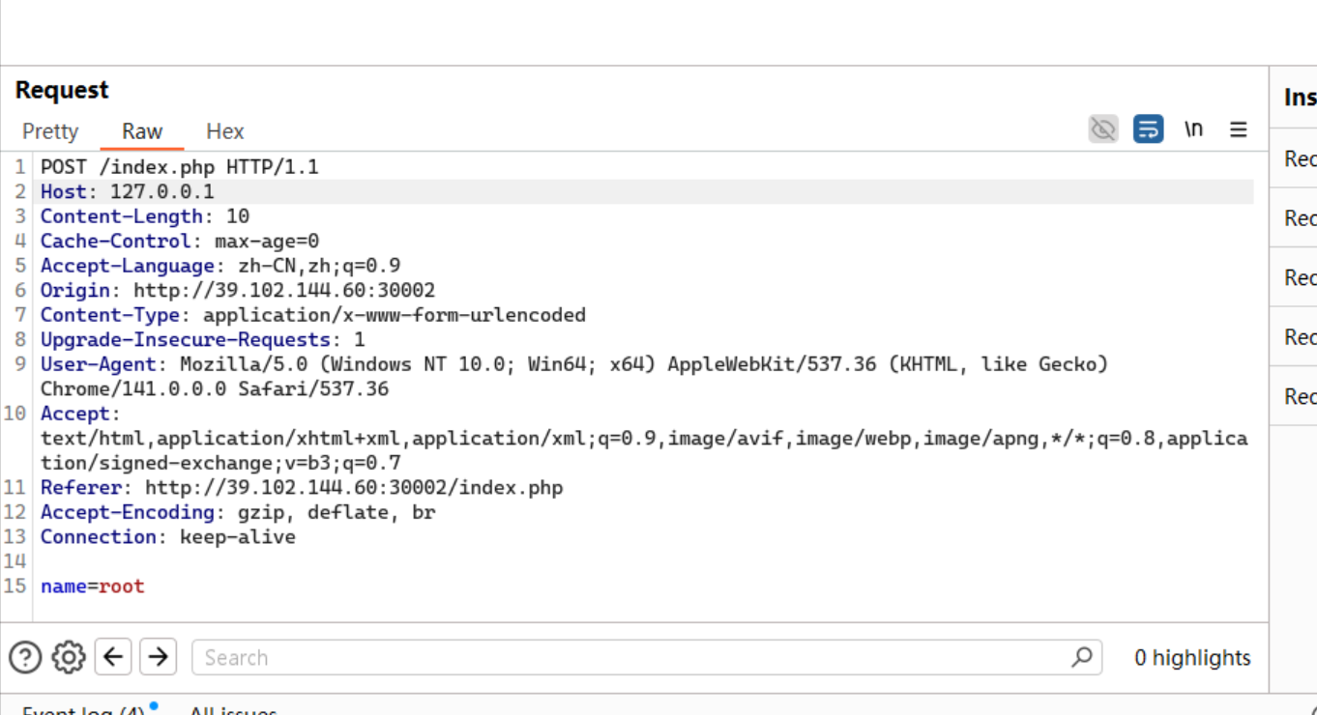
Task: Click the name=root body parameter line
Action: coord(92,586)
